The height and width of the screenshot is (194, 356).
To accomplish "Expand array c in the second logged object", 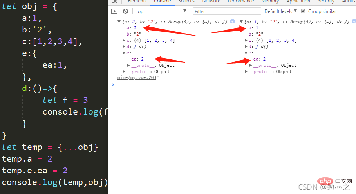I will [246, 40].
